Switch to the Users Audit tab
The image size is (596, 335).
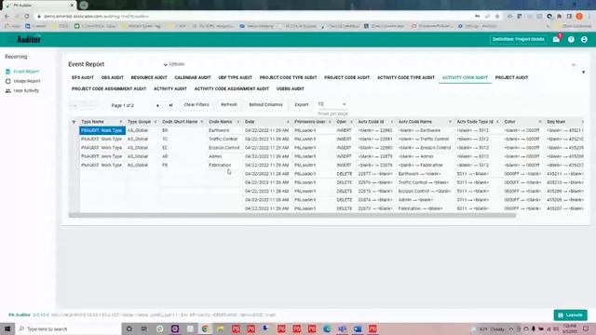coord(291,89)
